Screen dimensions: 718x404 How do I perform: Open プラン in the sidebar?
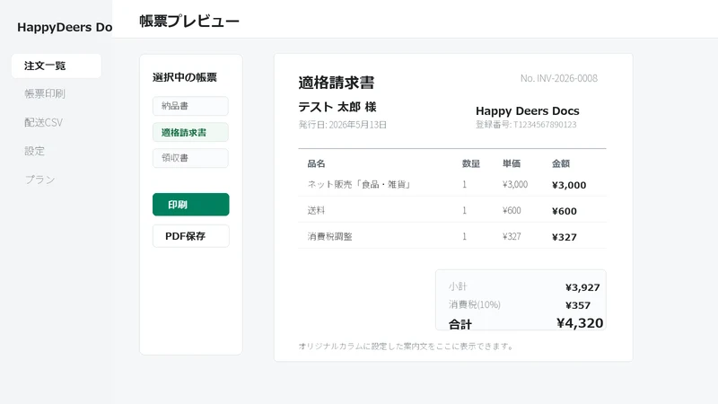tap(39, 179)
